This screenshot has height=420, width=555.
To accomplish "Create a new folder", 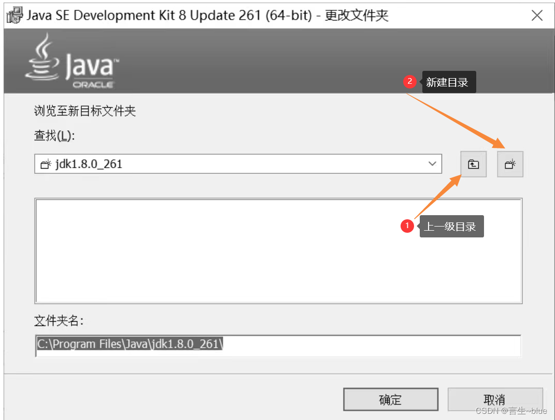I will (510, 164).
